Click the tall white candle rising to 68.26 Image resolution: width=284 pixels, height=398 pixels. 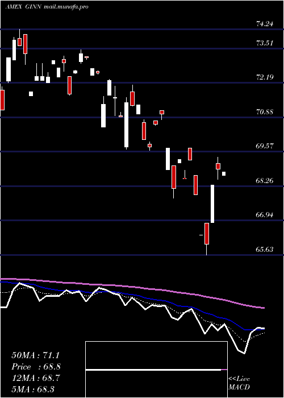[212, 204]
